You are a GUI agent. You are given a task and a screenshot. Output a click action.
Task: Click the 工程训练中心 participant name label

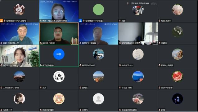(11, 88)
